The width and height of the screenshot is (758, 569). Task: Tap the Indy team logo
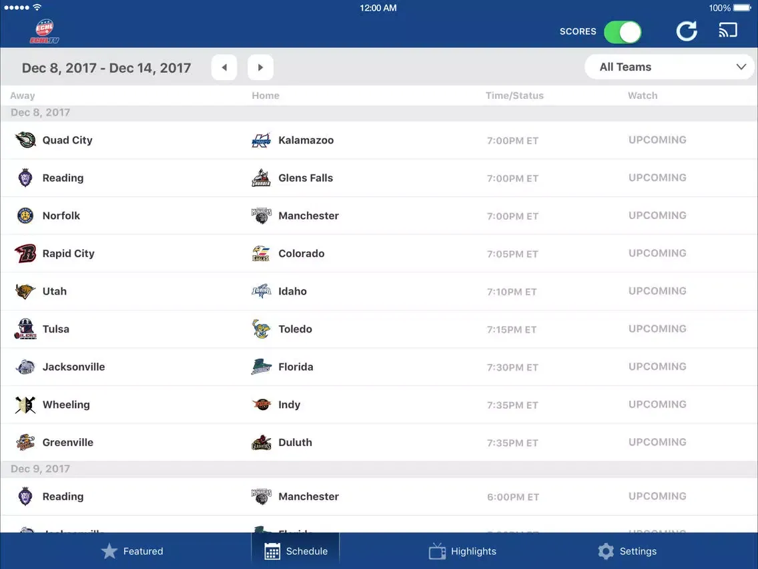pyautogui.click(x=262, y=405)
